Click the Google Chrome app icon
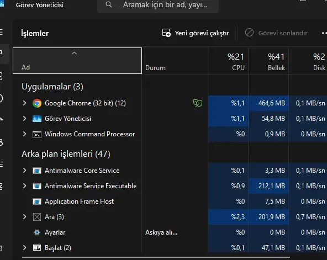The image size is (327, 260). 37,103
